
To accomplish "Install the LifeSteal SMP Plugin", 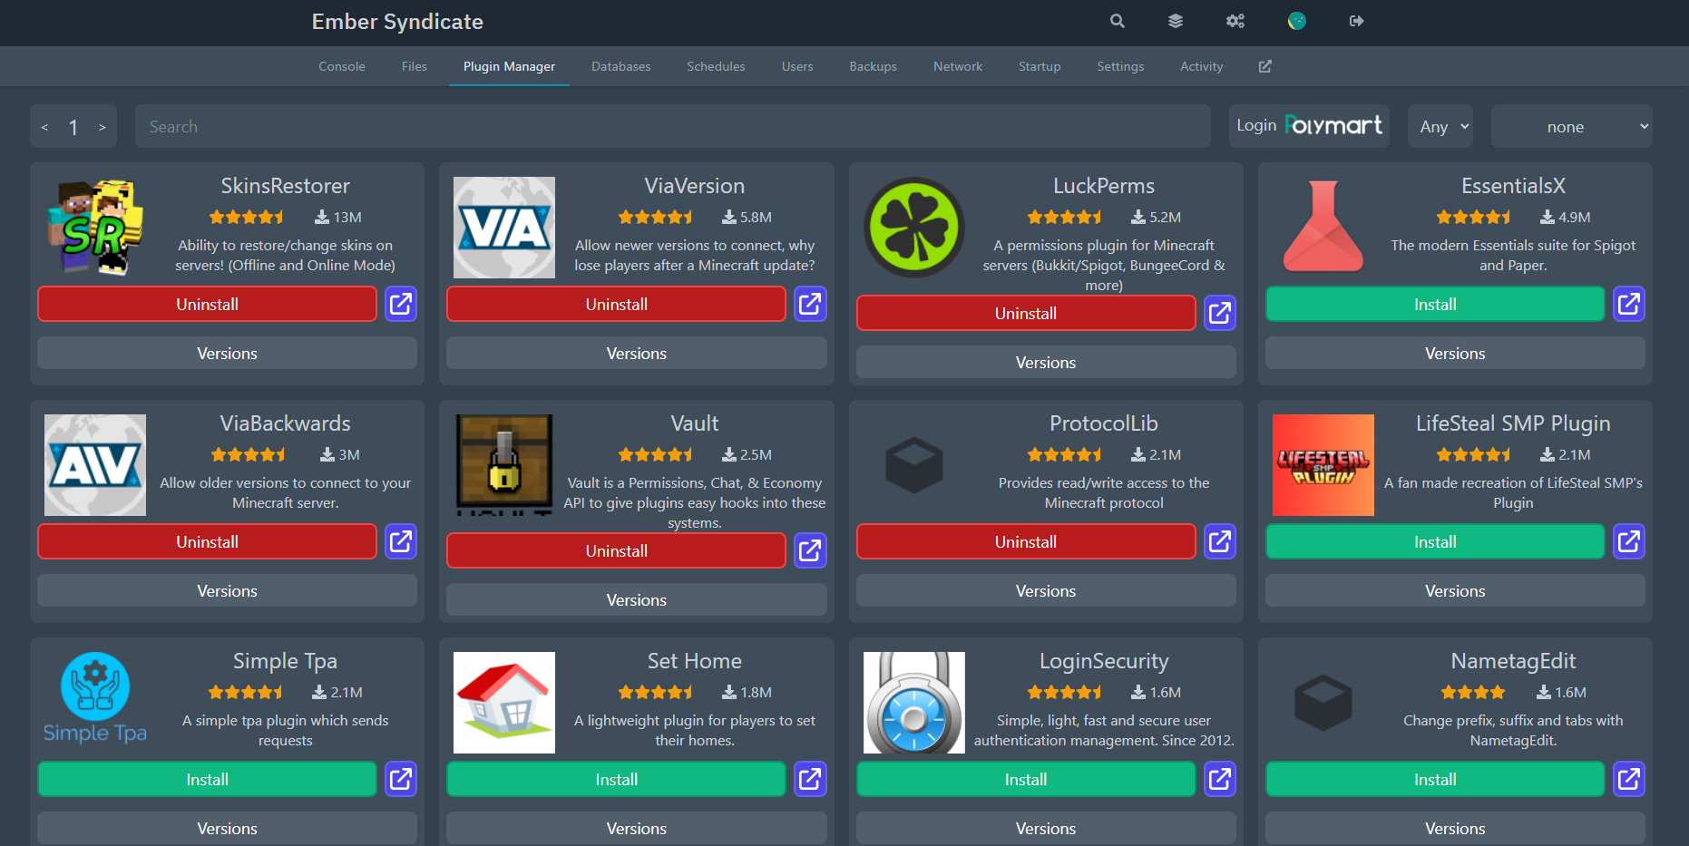I will click(1435, 541).
